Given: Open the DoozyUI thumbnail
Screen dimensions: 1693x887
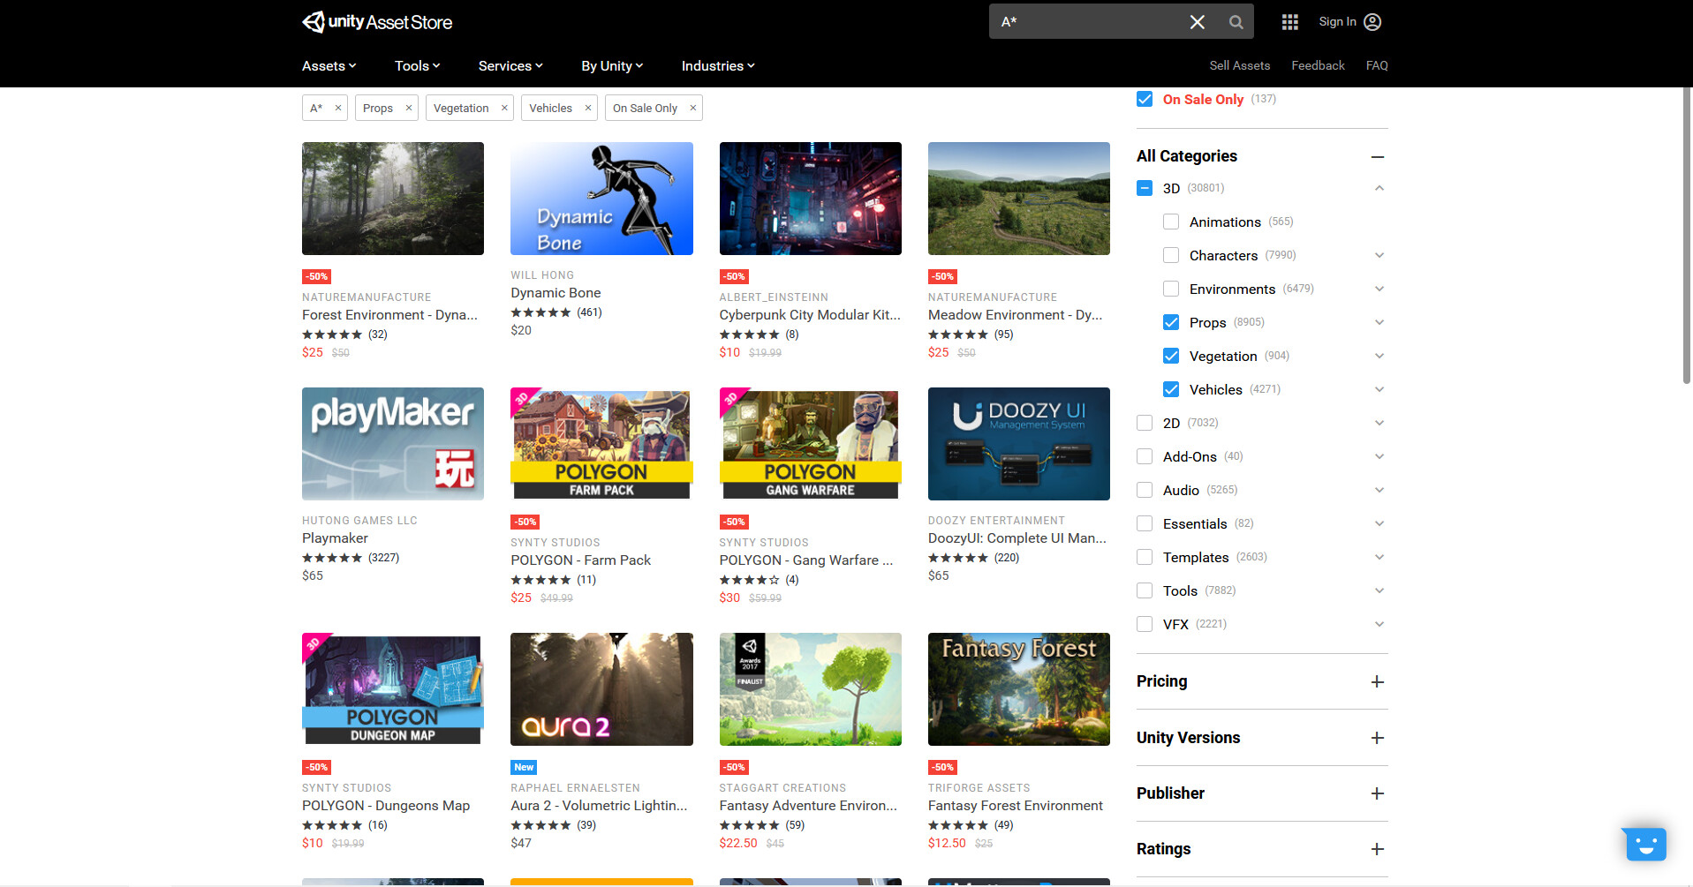Looking at the screenshot, I should pos(1019,444).
